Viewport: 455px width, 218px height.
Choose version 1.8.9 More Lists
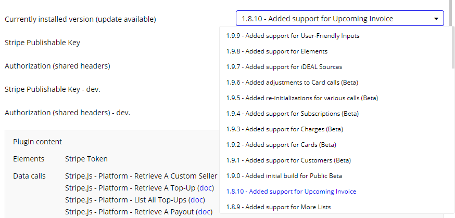click(278, 207)
